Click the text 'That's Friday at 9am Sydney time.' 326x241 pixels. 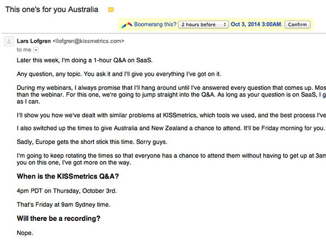(64, 205)
